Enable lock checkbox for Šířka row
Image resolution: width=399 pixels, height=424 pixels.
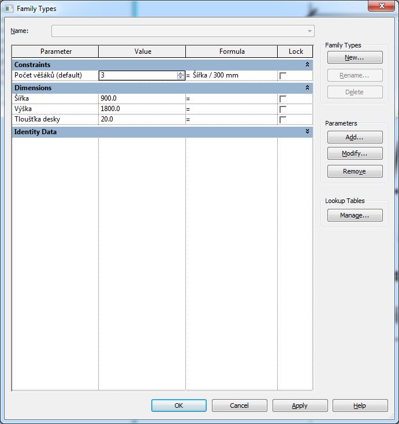283,99
